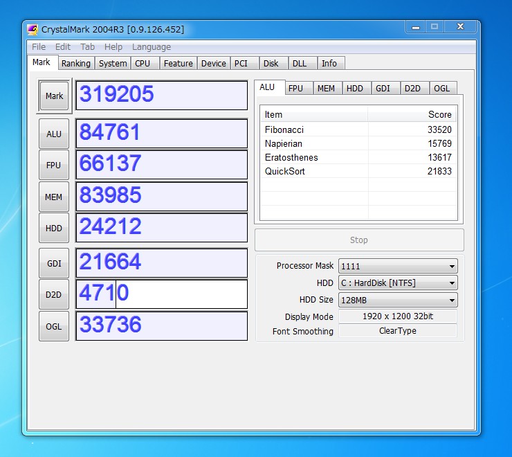Switch to the Disk tab
Screen dimensions: 512x457
pyautogui.click(x=273, y=63)
